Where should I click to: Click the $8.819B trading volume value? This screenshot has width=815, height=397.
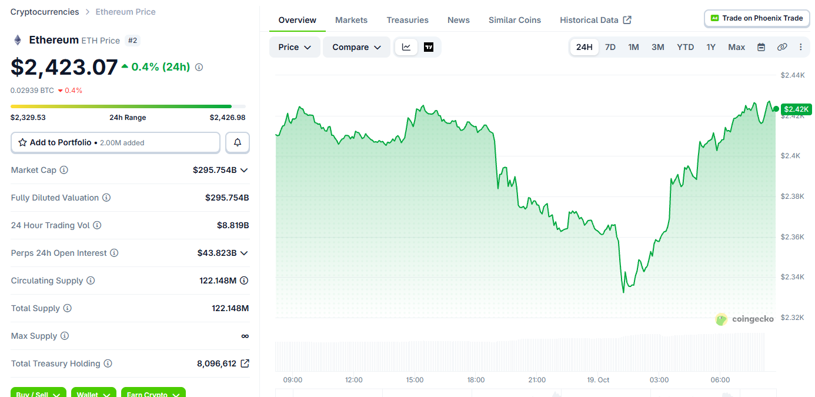tap(233, 225)
